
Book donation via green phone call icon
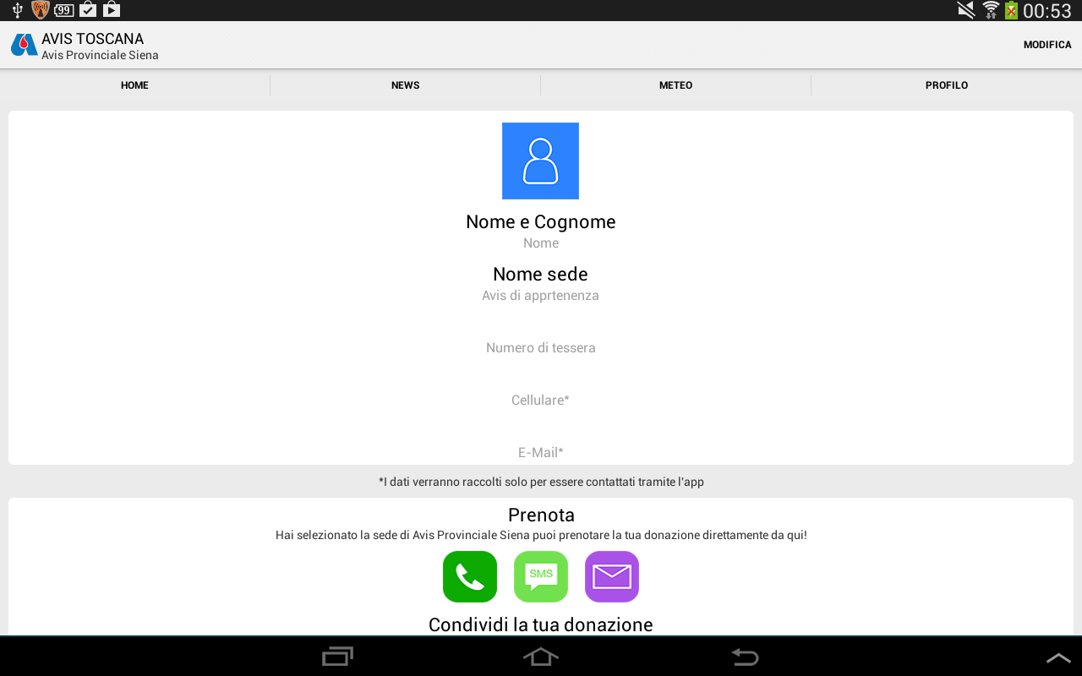[470, 576]
